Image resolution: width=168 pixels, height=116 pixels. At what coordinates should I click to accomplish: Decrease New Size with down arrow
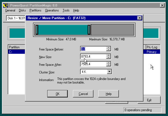click(108, 58)
